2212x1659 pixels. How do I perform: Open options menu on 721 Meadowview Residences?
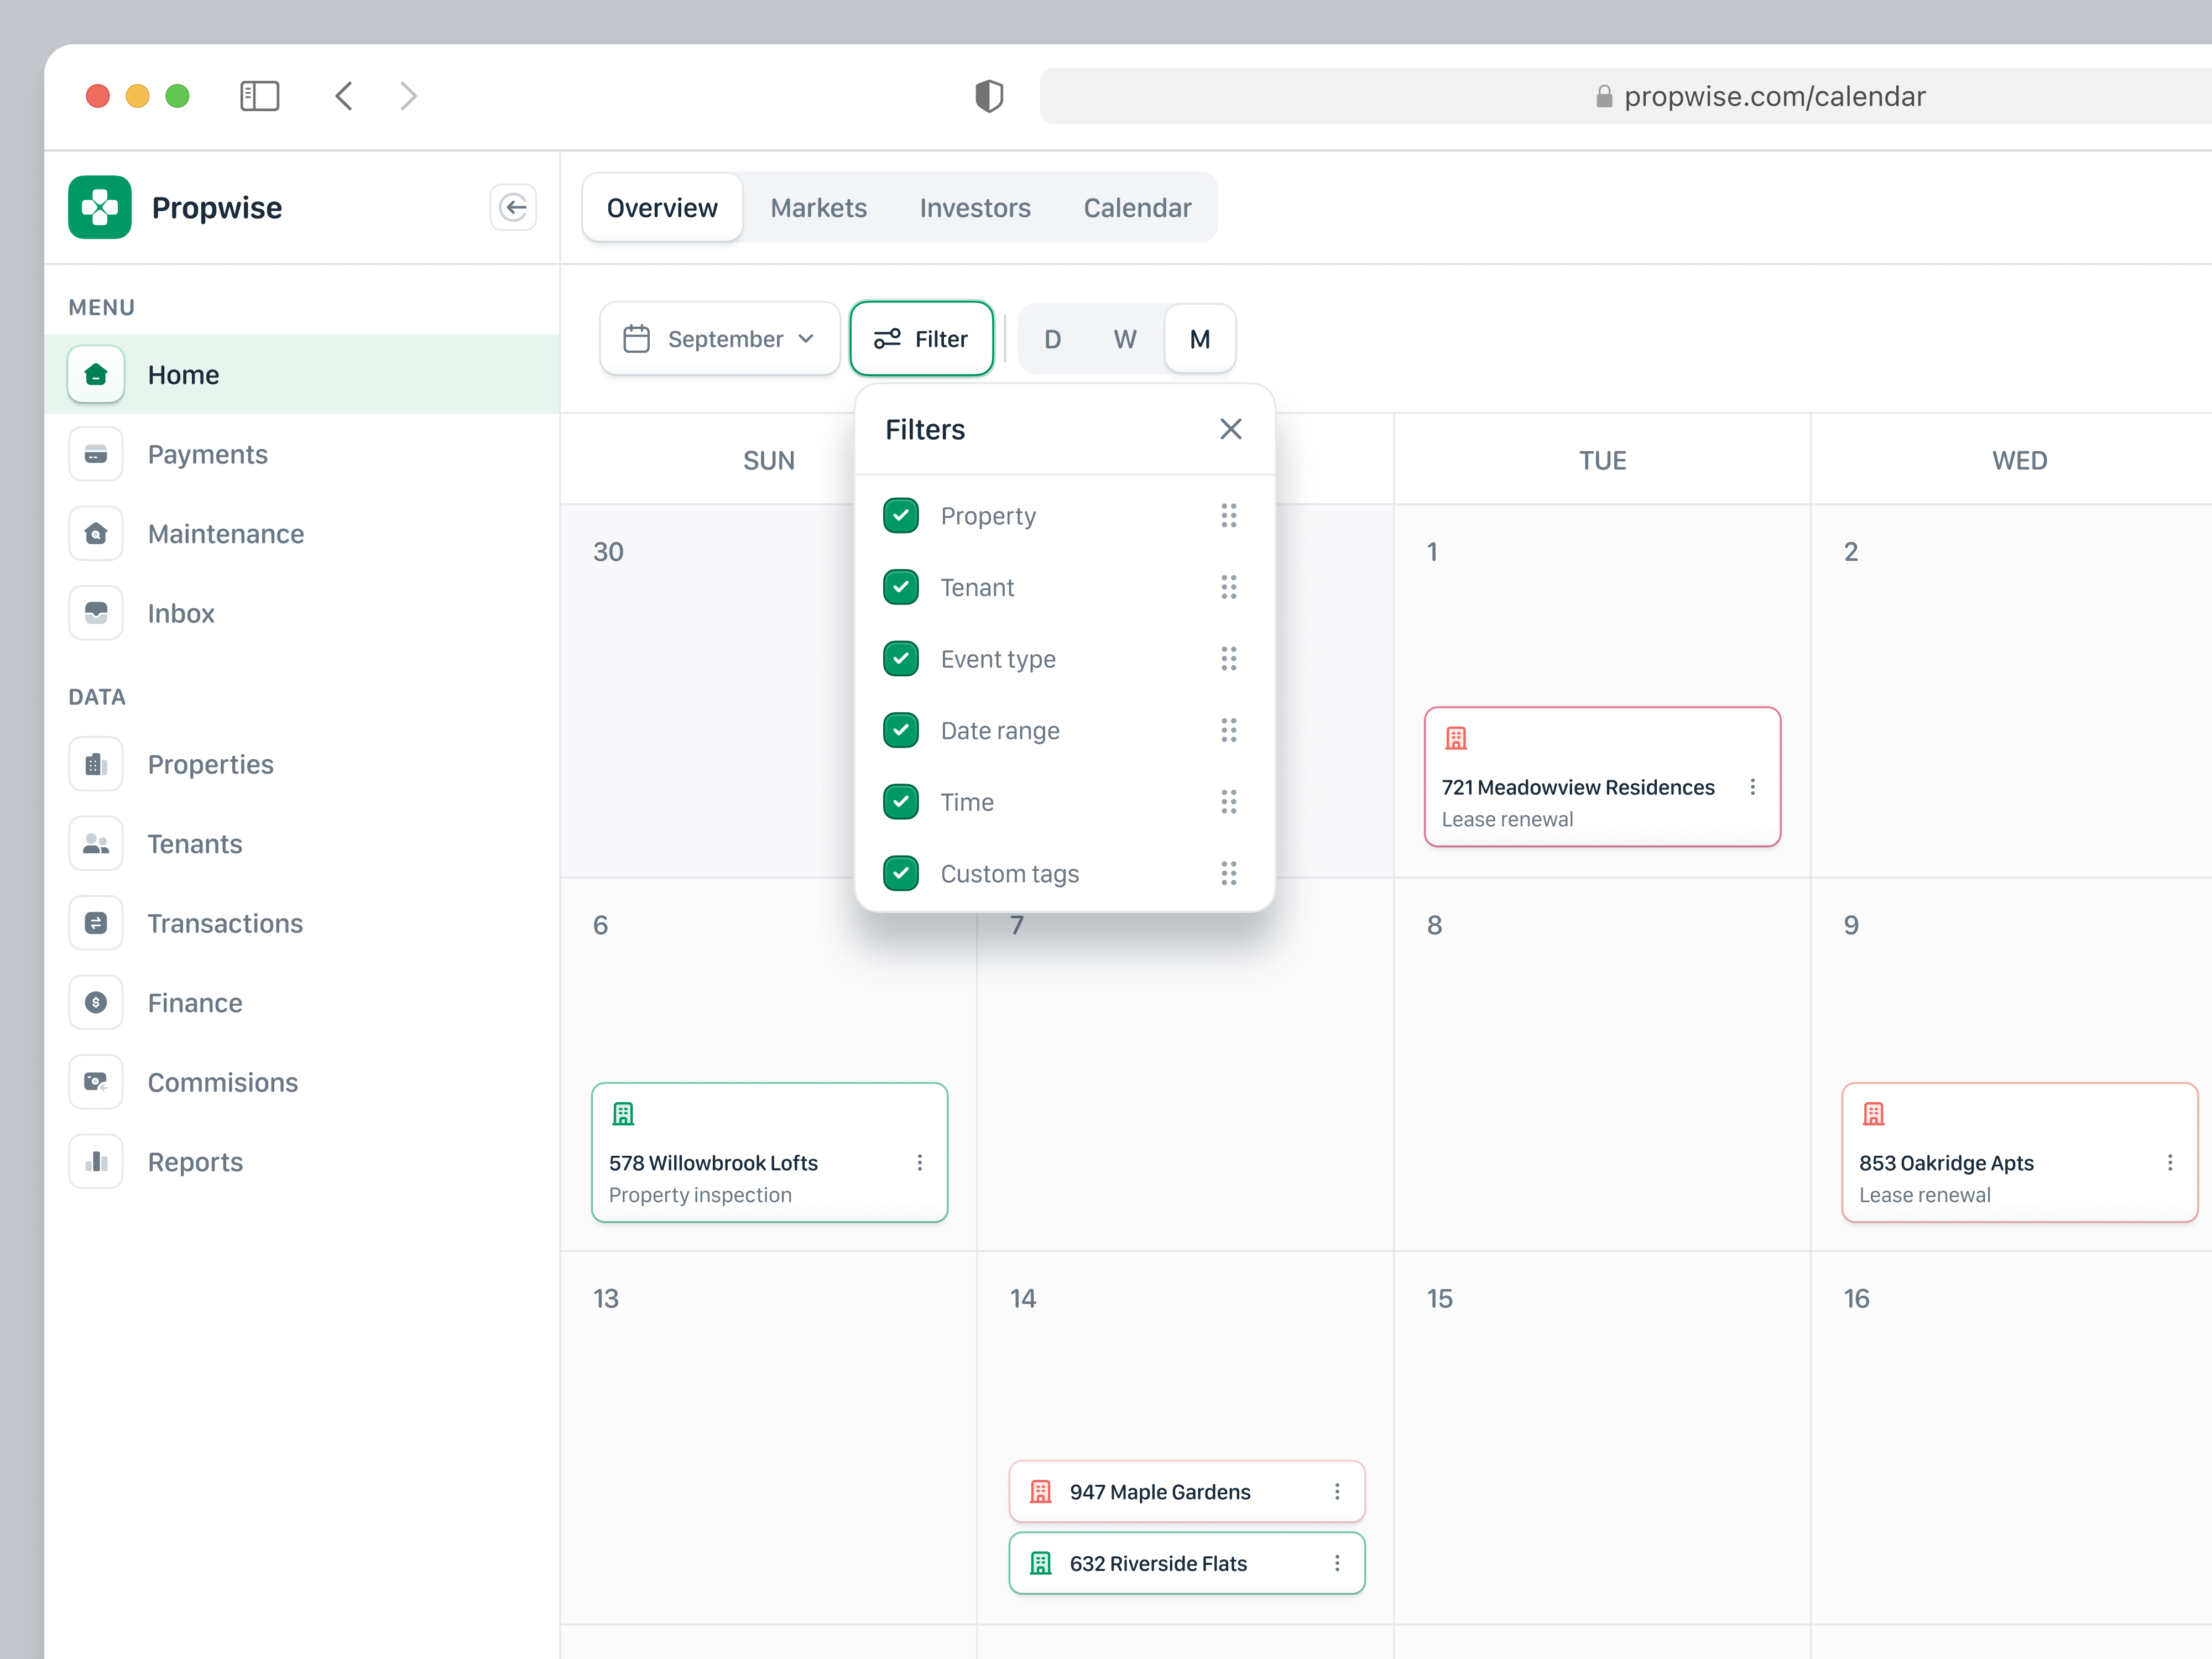tap(1752, 787)
